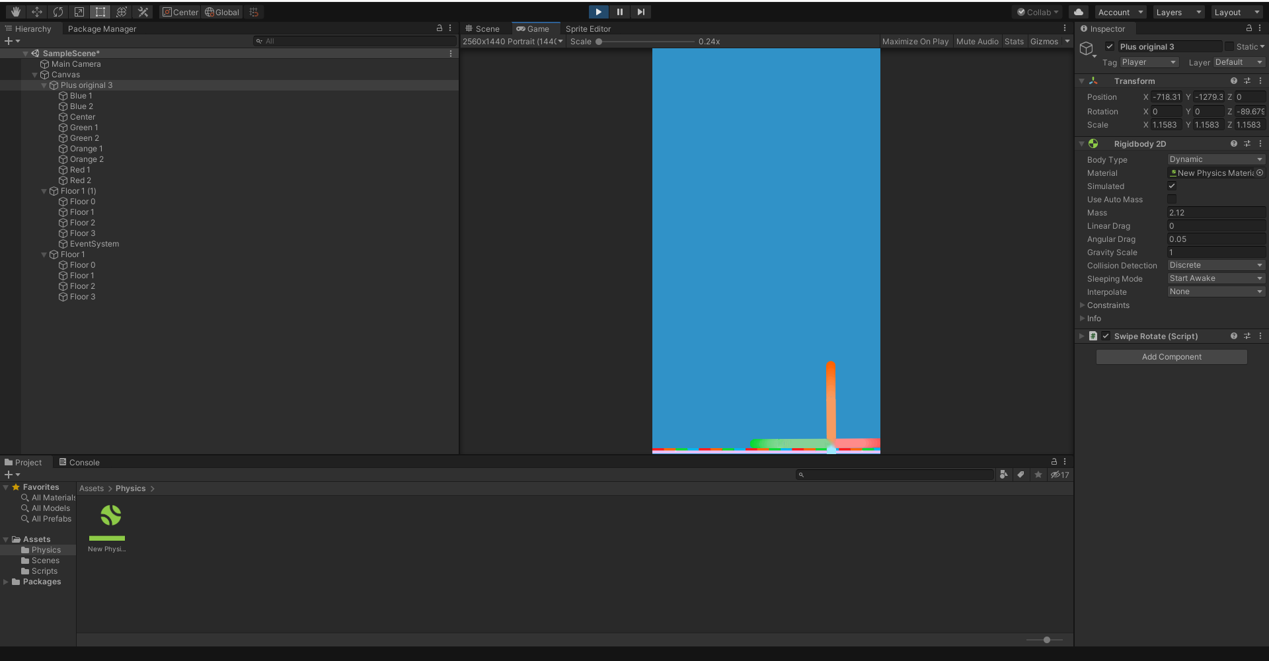Viewport: 1269px width, 661px height.
Task: Open Sleeping Mode dropdown
Action: coord(1216,278)
